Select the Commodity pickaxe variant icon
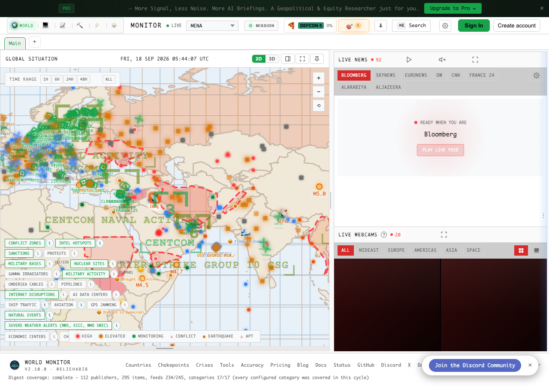Screen dimensions: 549x386 80,26
